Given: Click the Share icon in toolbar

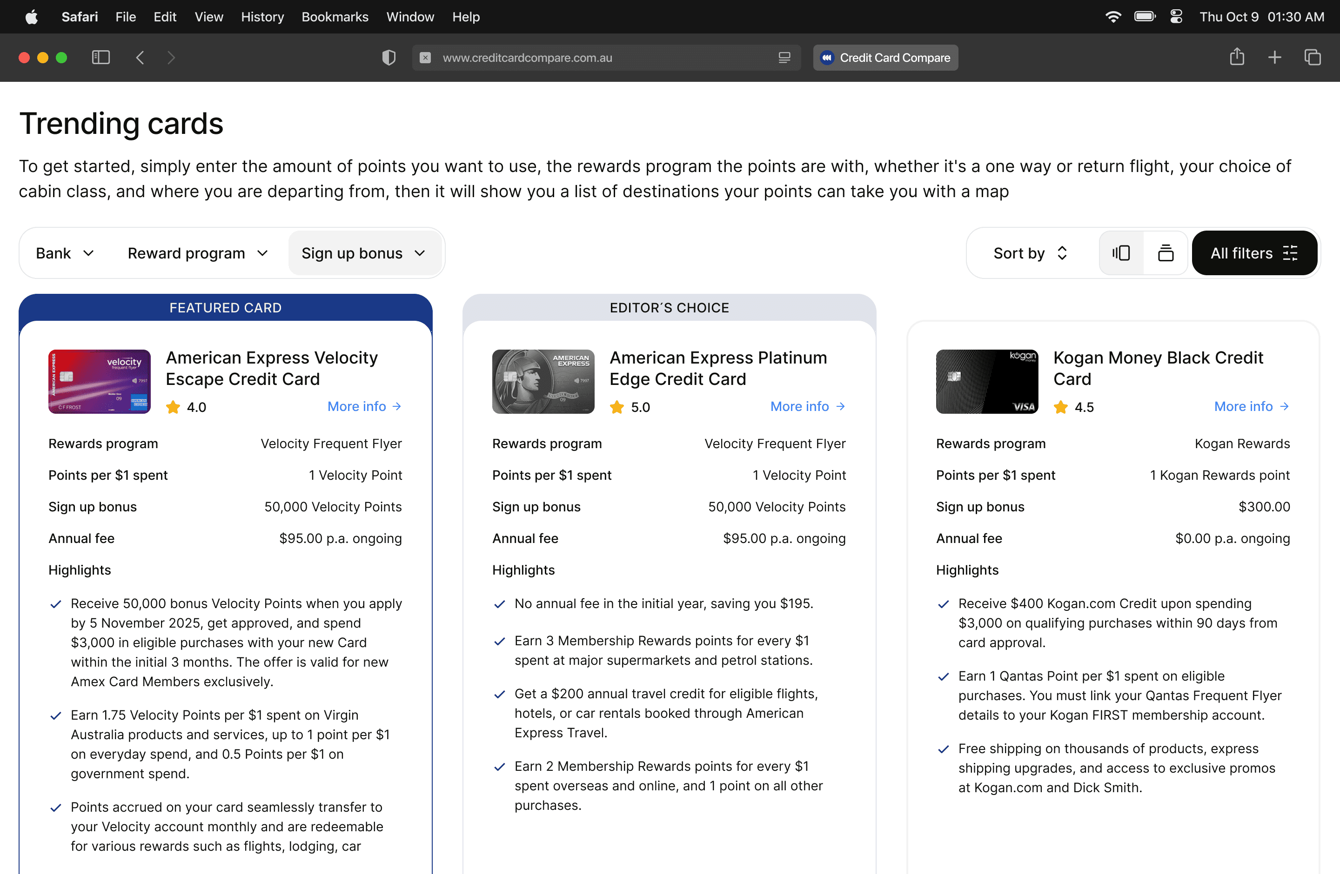Looking at the screenshot, I should 1236,57.
